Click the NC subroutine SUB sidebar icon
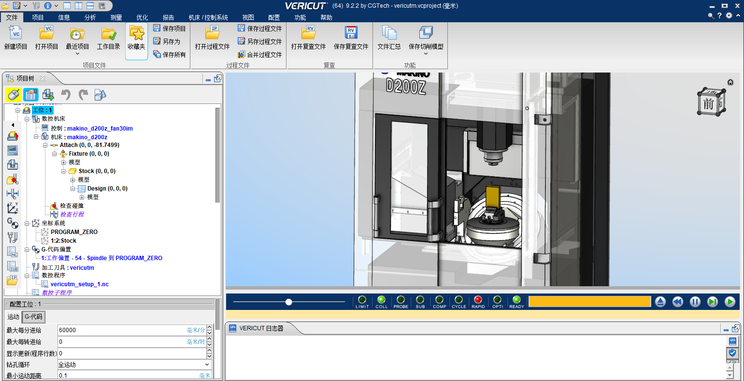The height and width of the screenshot is (381, 744). pos(13,266)
